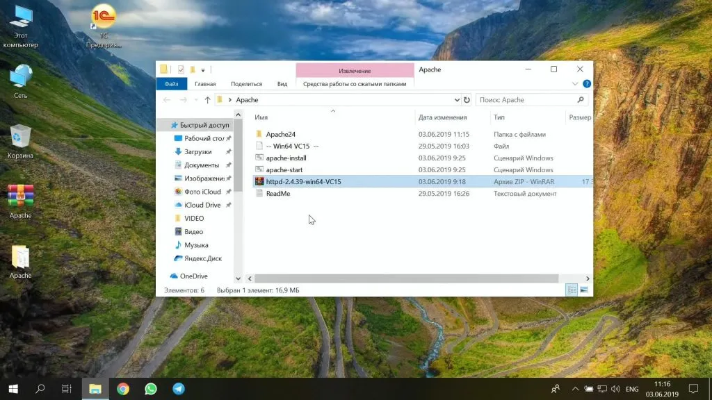Open the Telegram taskbar icon

tap(179, 389)
